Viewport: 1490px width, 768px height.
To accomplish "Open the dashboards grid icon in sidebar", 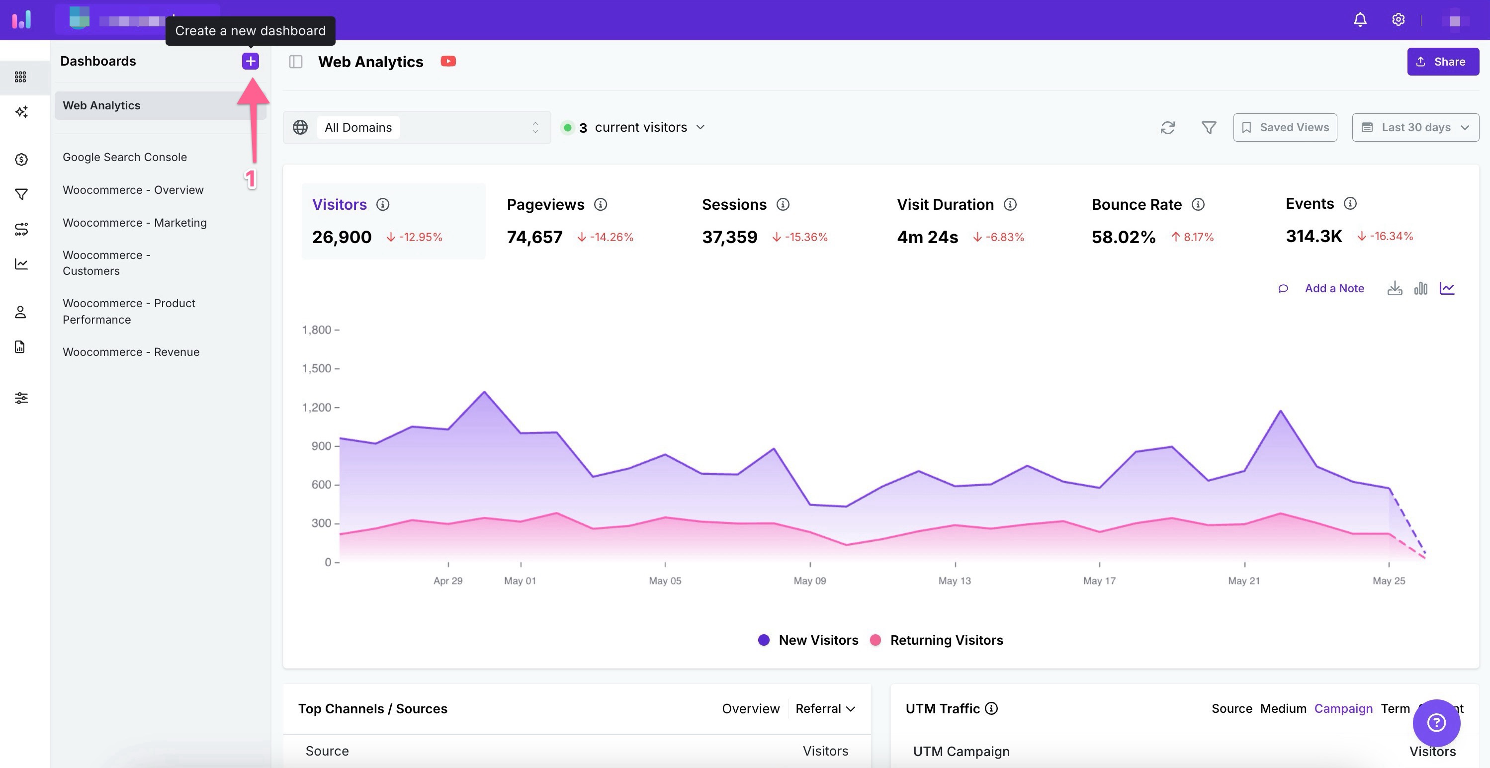I will 21,77.
